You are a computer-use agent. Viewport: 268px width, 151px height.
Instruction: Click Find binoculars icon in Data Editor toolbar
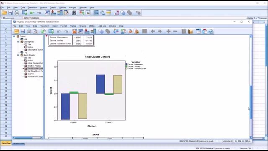(74, 13)
